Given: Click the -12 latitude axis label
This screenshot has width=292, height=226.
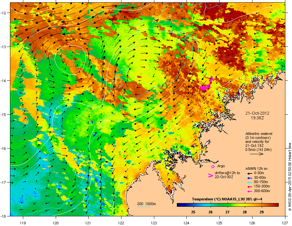Looking at the screenshot, I should pyautogui.click(x=3, y=13).
